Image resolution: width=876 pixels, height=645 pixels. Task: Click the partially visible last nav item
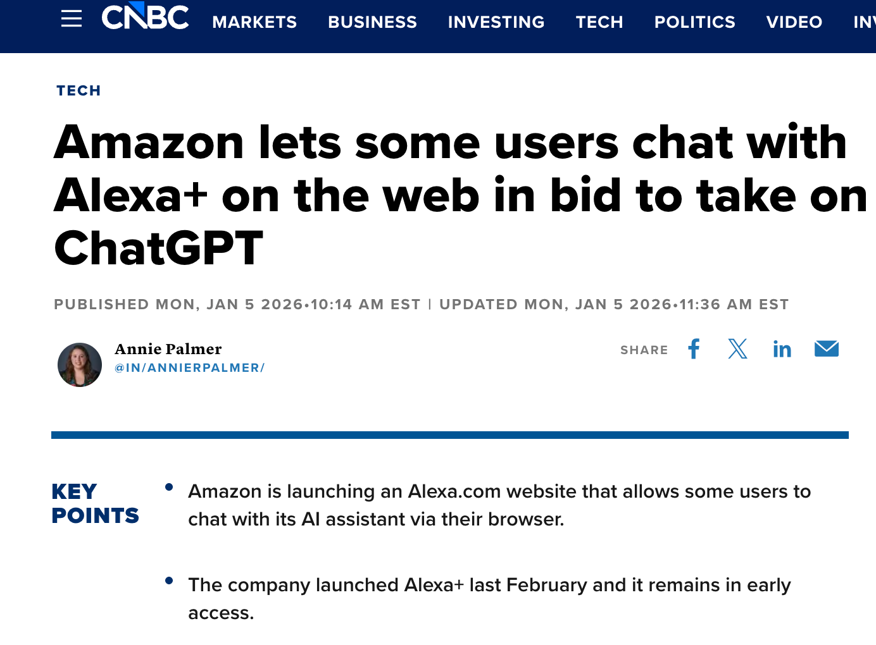click(x=864, y=22)
